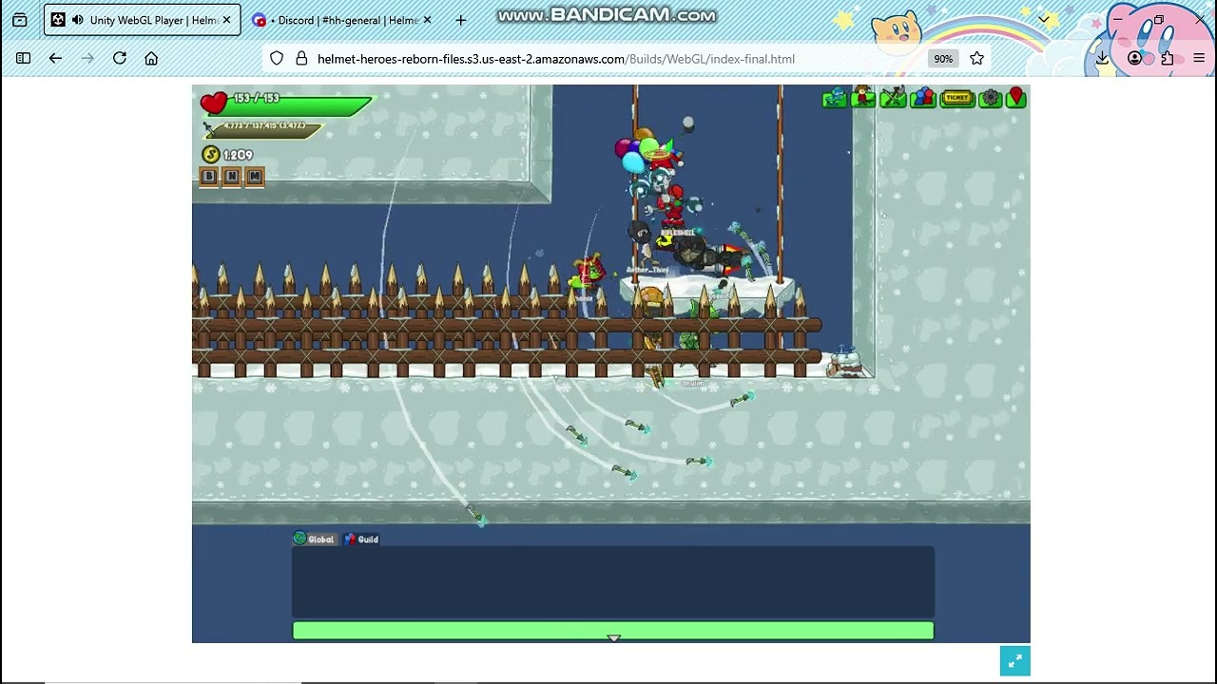Go to the browser home page
This screenshot has height=684, width=1217.
[151, 58]
